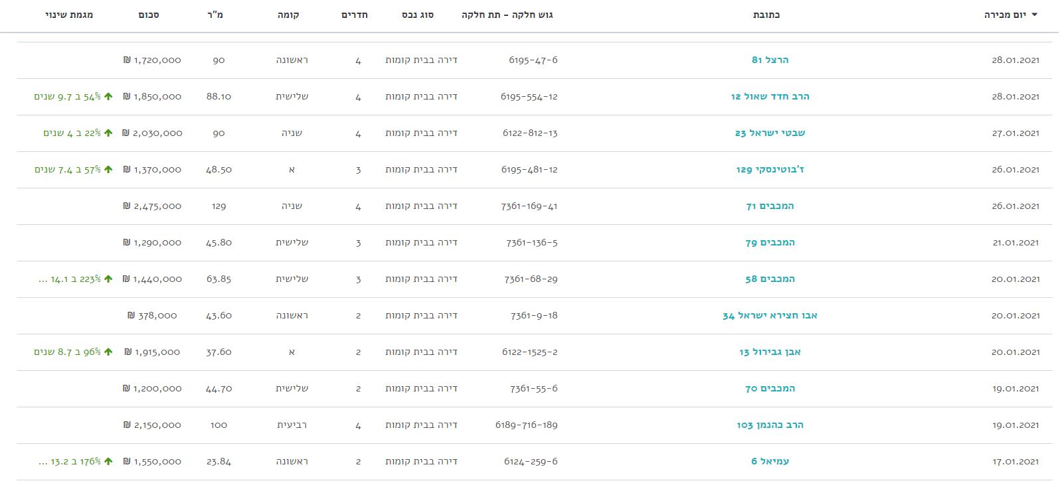Open address link המכבים 71

pos(770,206)
